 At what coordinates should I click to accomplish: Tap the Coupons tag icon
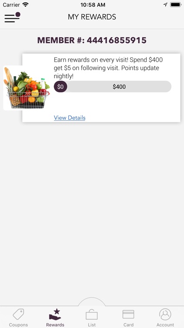(18, 314)
